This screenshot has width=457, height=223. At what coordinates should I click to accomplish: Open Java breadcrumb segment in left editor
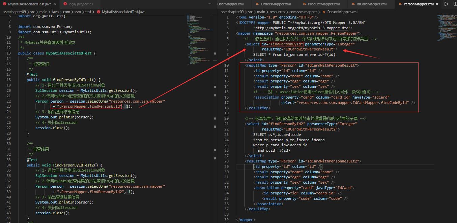coord(55,12)
